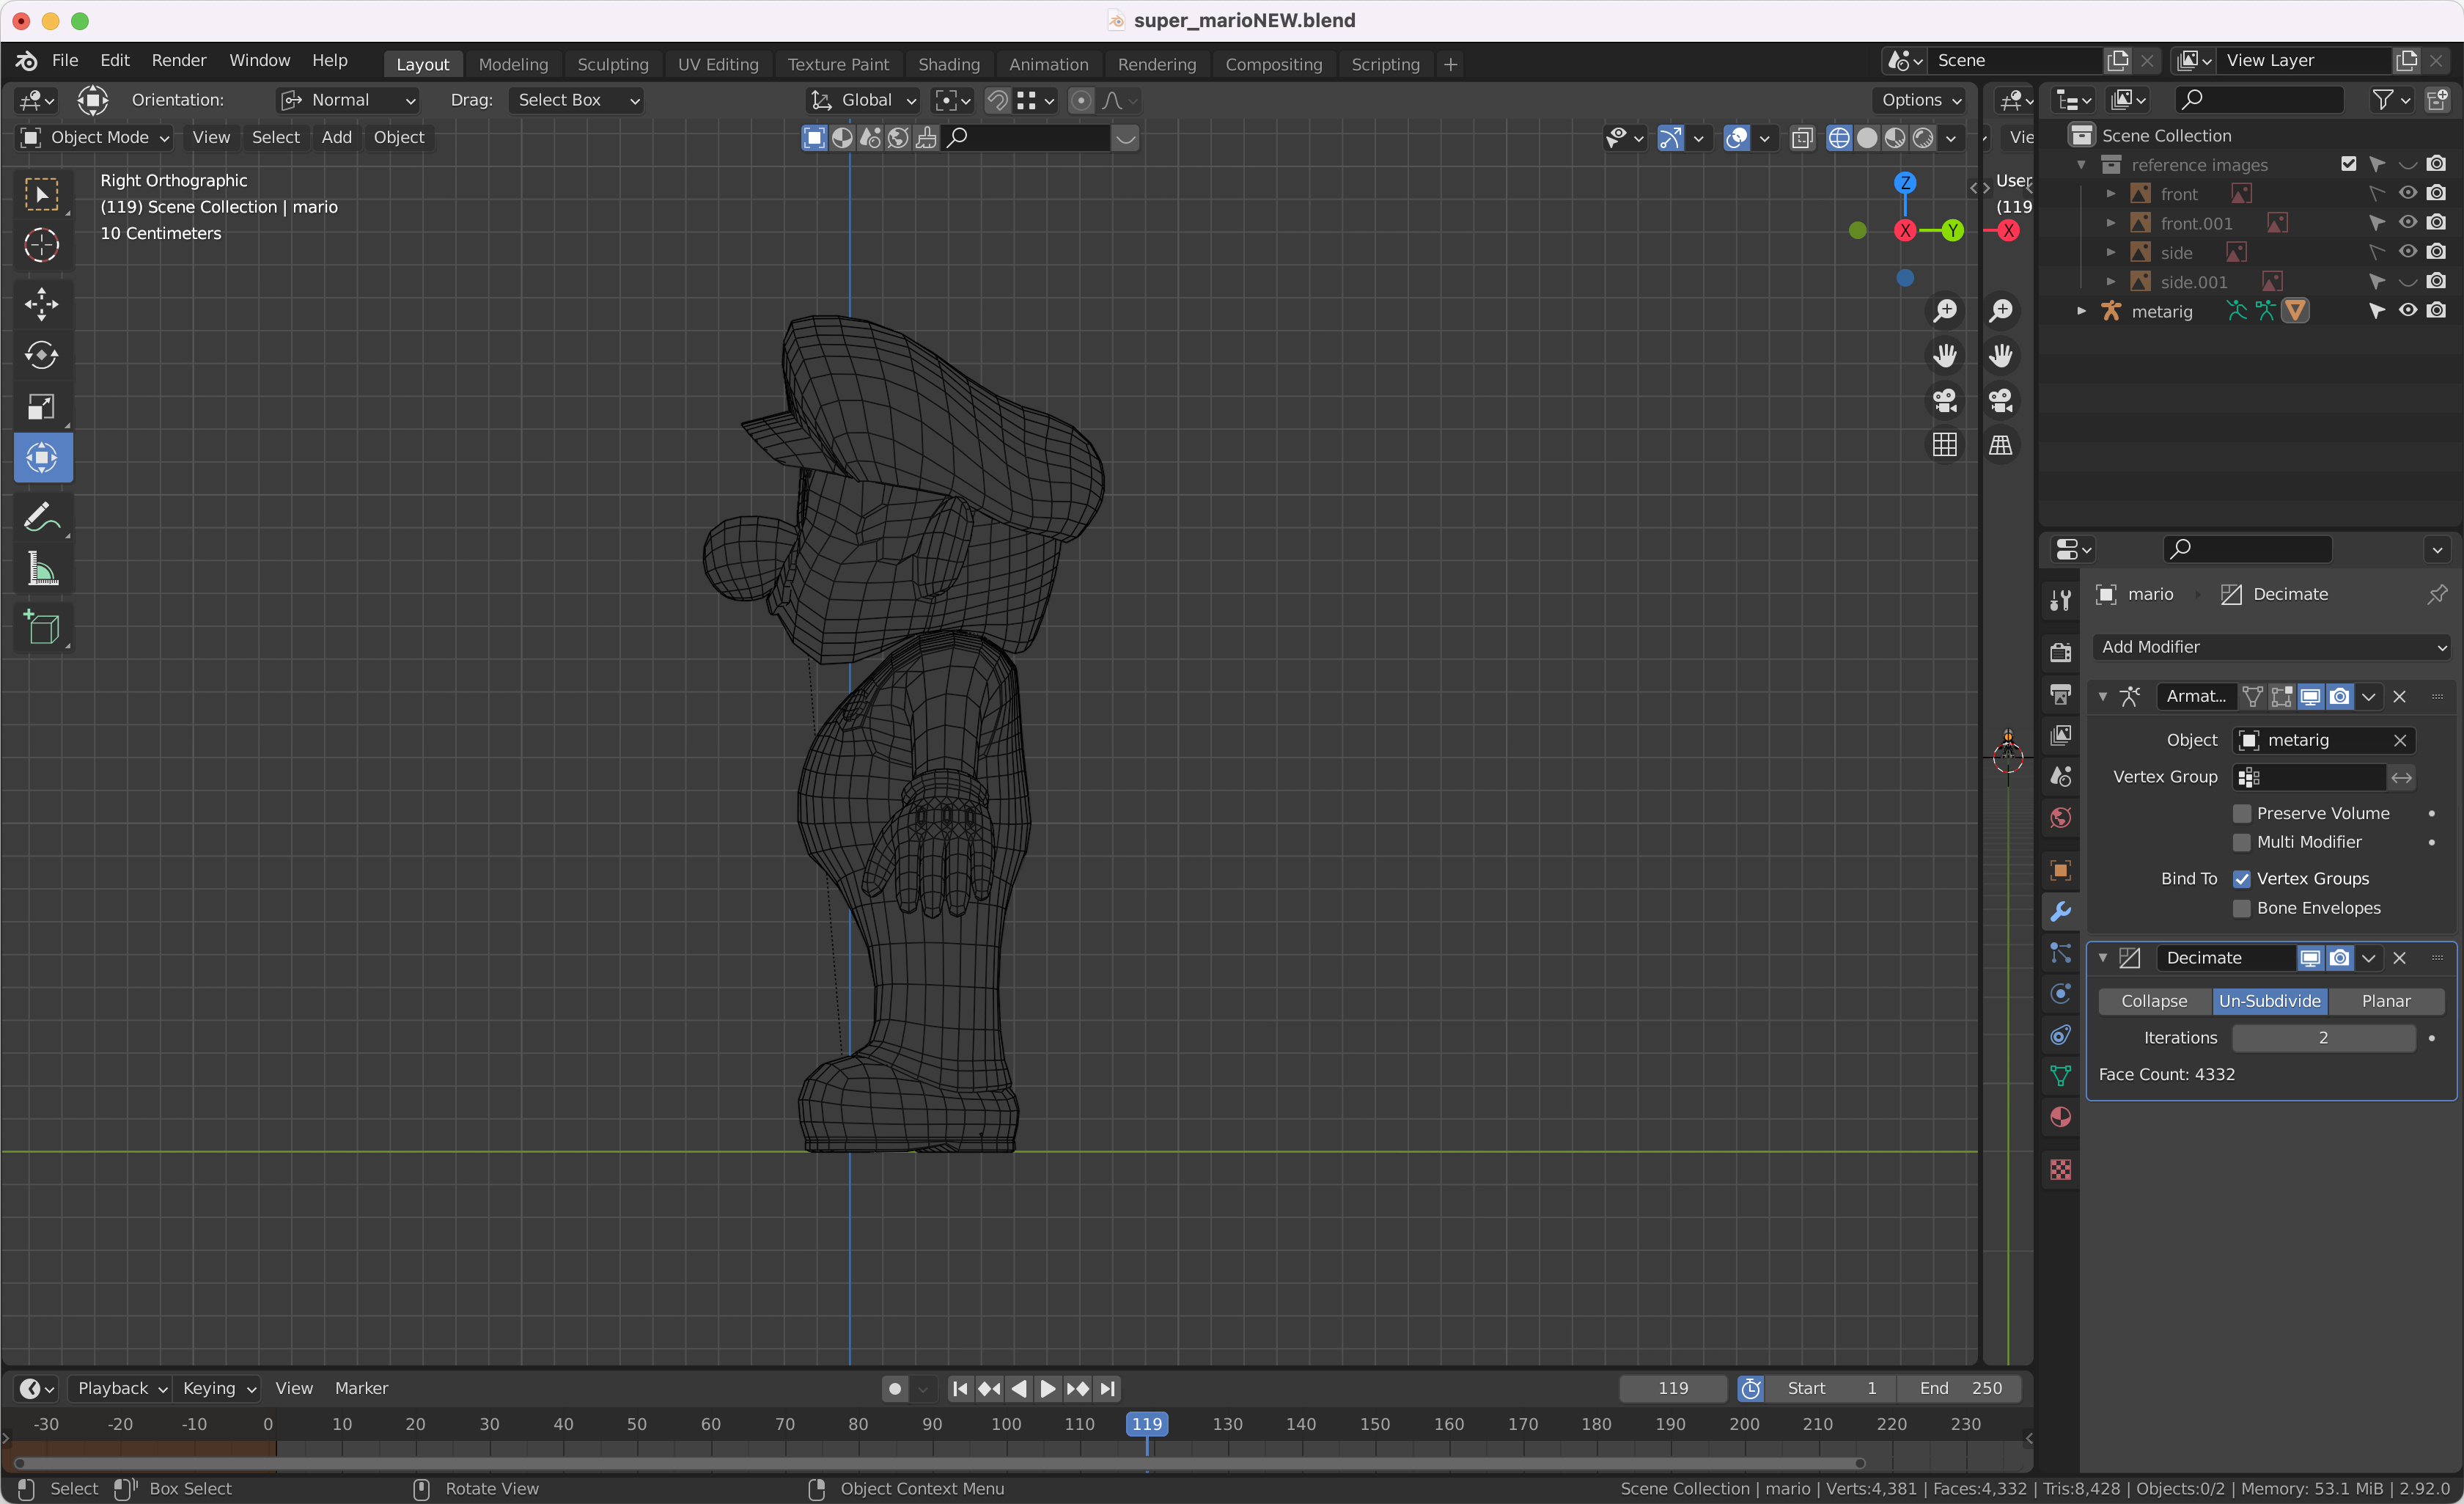This screenshot has height=1504, width=2464.
Task: Open the Object Mode dropdown
Action: [95, 138]
